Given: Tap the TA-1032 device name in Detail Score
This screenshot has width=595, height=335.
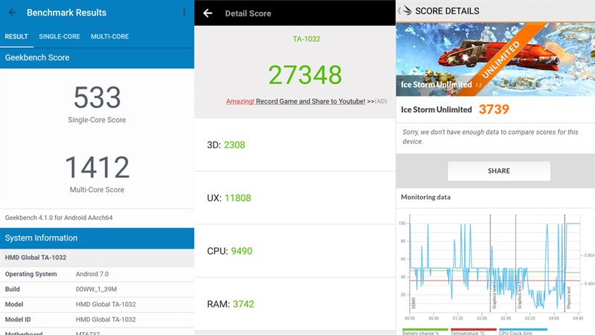Looking at the screenshot, I should point(306,39).
